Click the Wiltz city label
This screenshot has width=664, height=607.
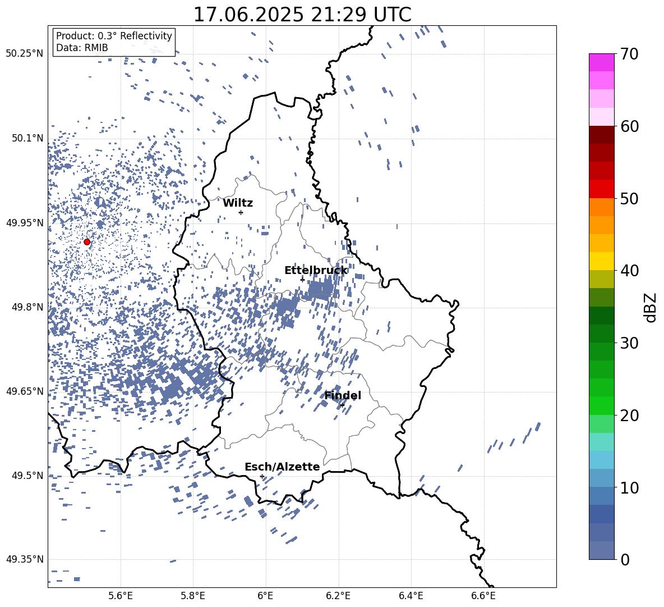[x=238, y=203]
